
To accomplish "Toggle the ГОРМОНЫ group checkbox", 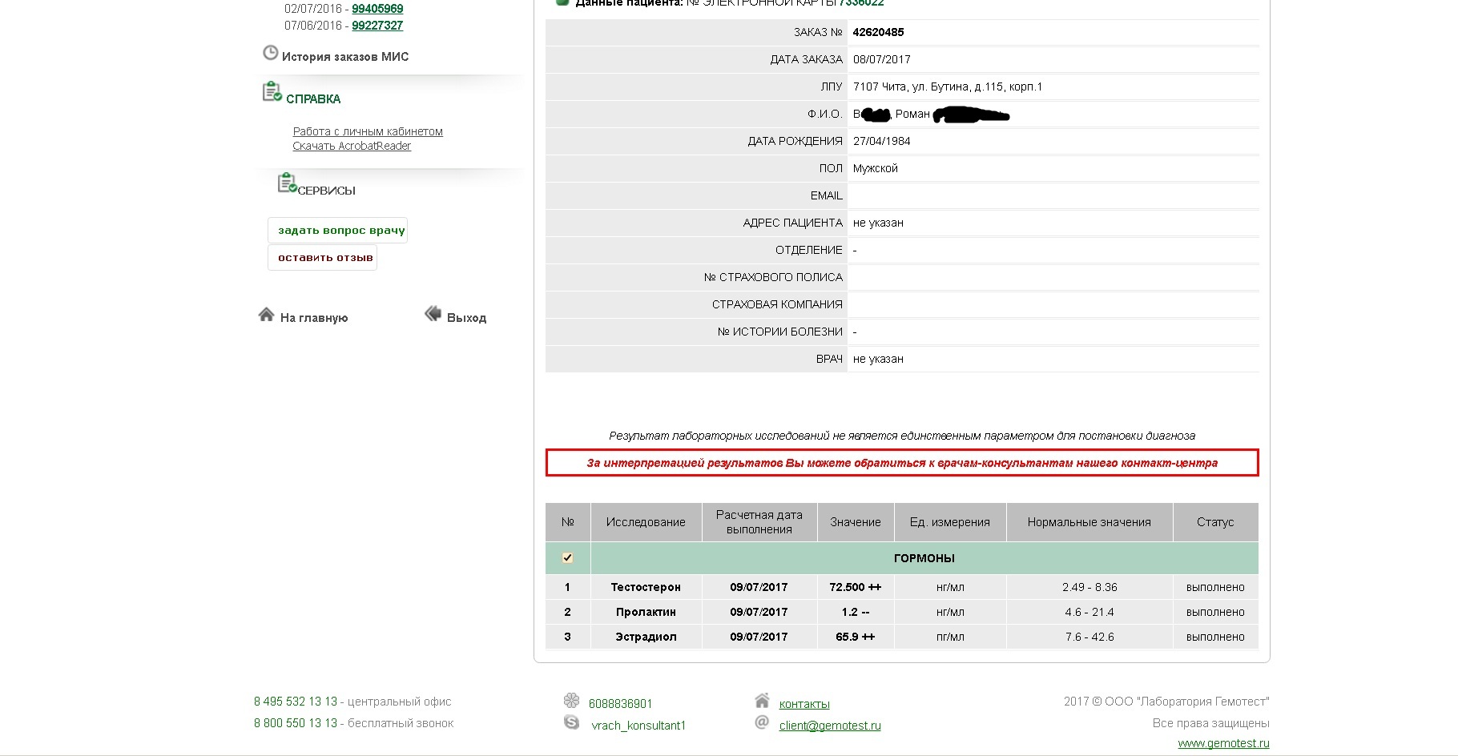I will coord(567,557).
